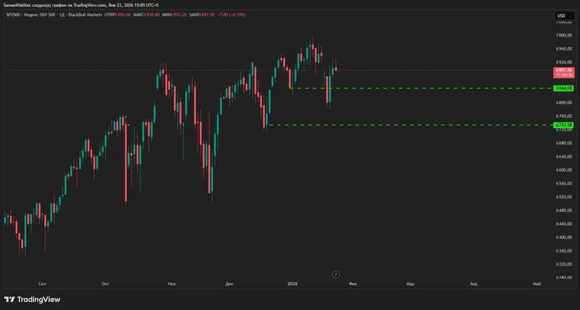The width and height of the screenshot is (580, 310).
Task: Click the 2026 year label on time axis
Action: coord(292,284)
